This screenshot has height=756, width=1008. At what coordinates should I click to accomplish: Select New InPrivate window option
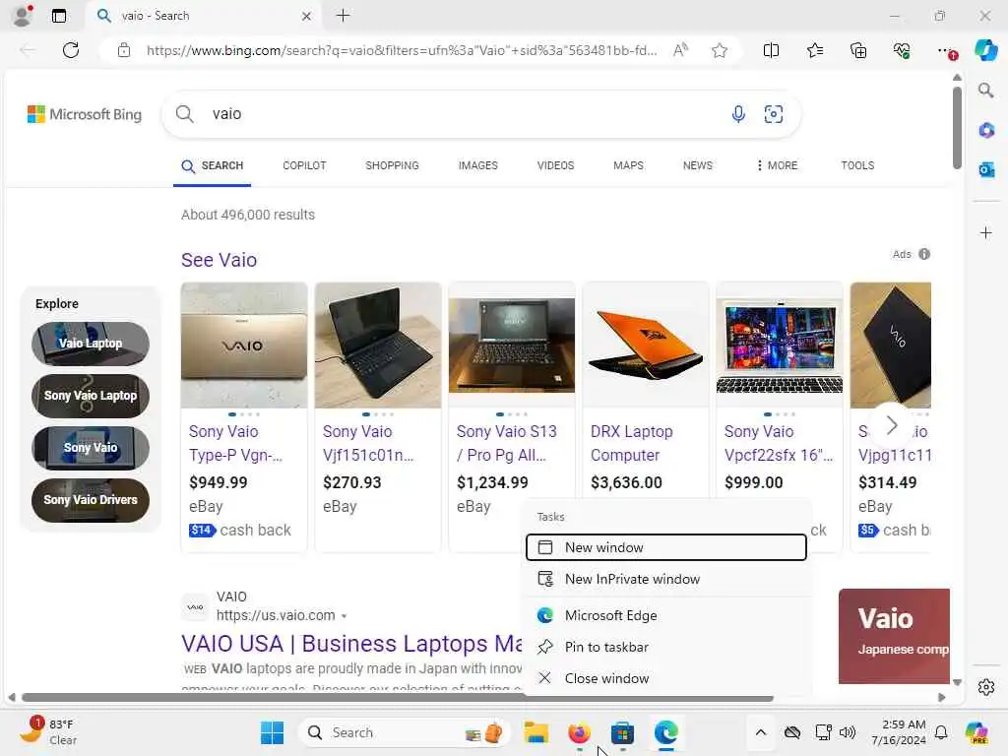coord(666,579)
